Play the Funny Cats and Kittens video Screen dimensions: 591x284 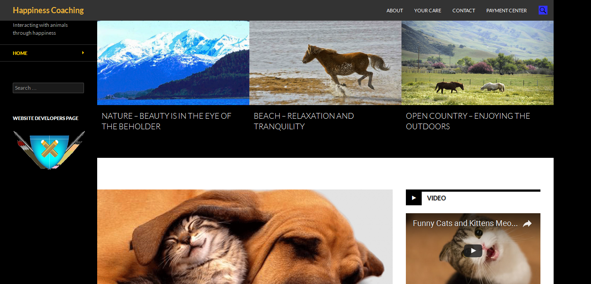tap(473, 251)
